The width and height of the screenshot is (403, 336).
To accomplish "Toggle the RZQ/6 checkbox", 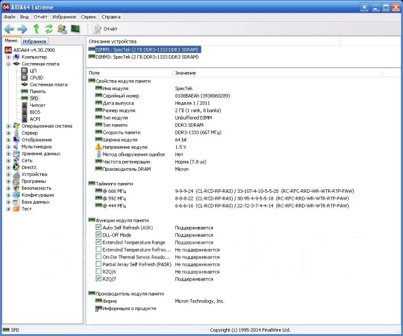I will point(98,272).
